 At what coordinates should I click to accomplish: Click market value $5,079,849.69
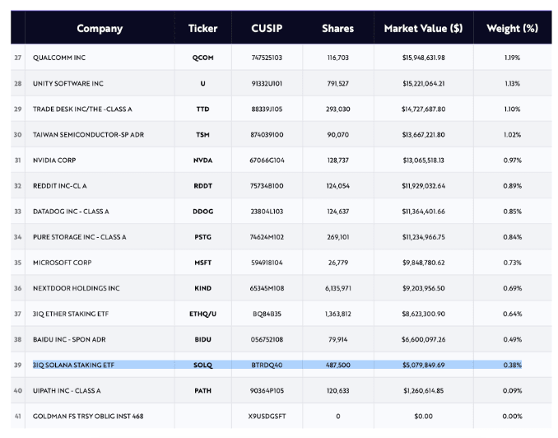pos(424,365)
